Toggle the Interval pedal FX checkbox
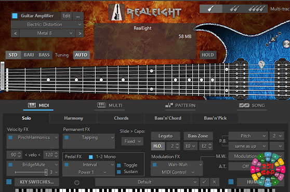Image resolution: width=290 pixels, height=192 pixels. [x=67, y=164]
